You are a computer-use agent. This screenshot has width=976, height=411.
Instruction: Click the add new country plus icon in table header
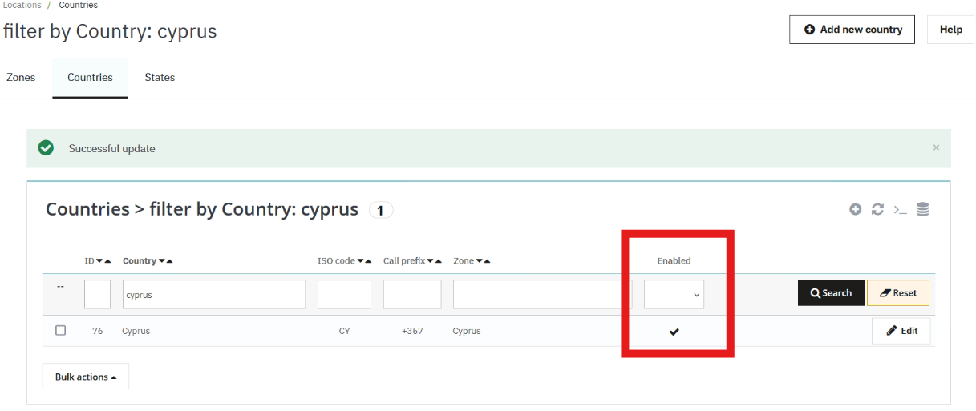(x=856, y=209)
